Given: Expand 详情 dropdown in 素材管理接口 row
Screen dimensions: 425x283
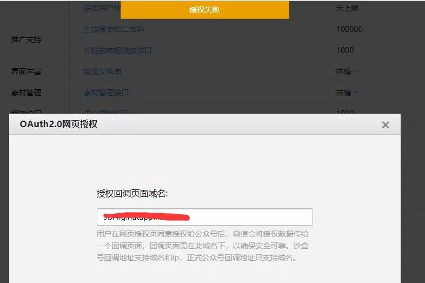Looking at the screenshot, I should point(347,93).
